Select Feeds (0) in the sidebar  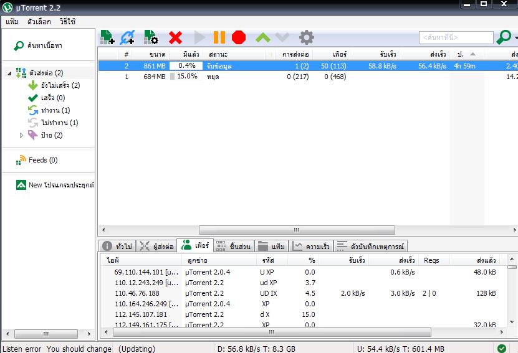coord(43,160)
